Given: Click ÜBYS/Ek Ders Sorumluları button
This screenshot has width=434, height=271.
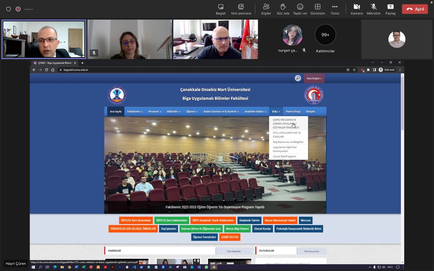Looking at the screenshot, I should tap(136, 220).
